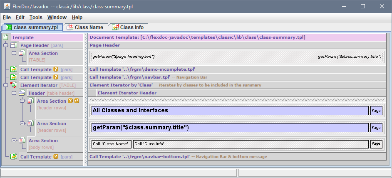The width and height of the screenshot is (392, 178).
Task: Select the Call 'Class Name' field
Action: 111,144
